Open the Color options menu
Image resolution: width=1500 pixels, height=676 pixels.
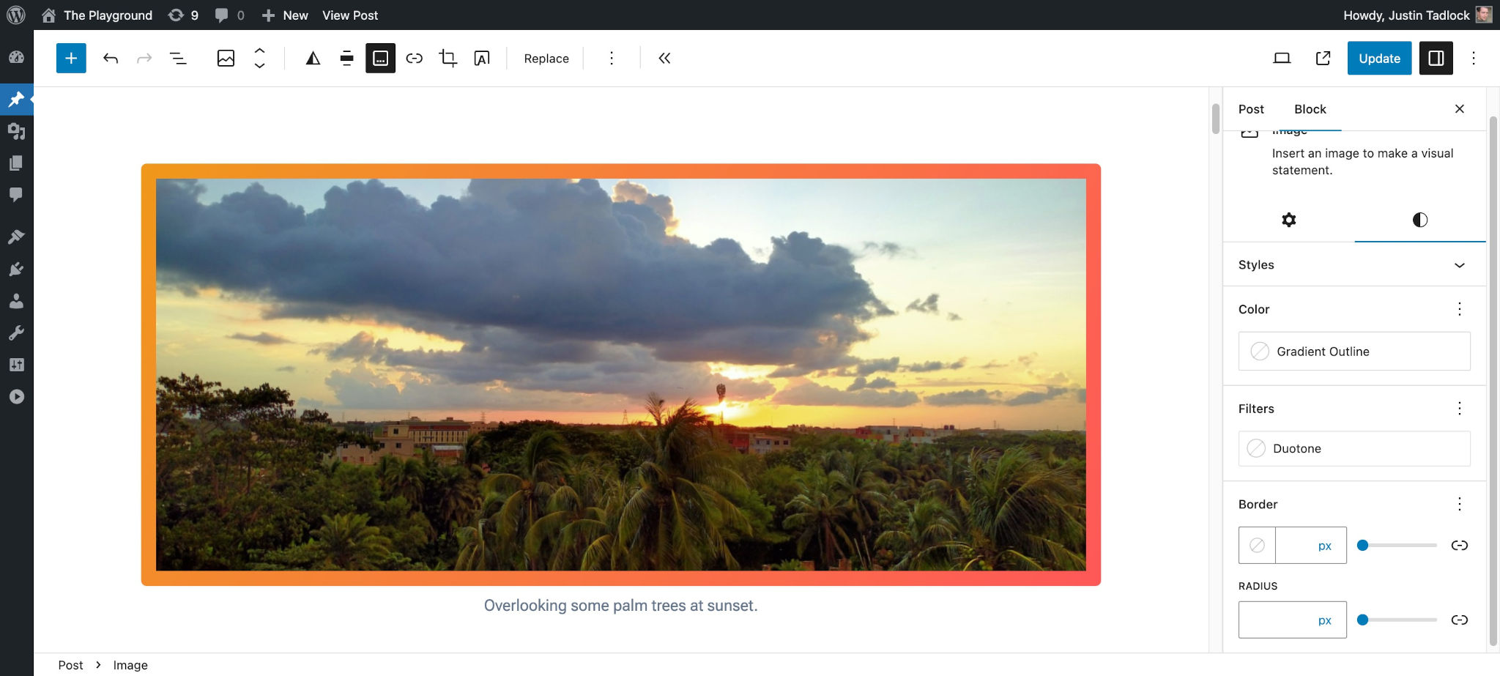(1460, 309)
